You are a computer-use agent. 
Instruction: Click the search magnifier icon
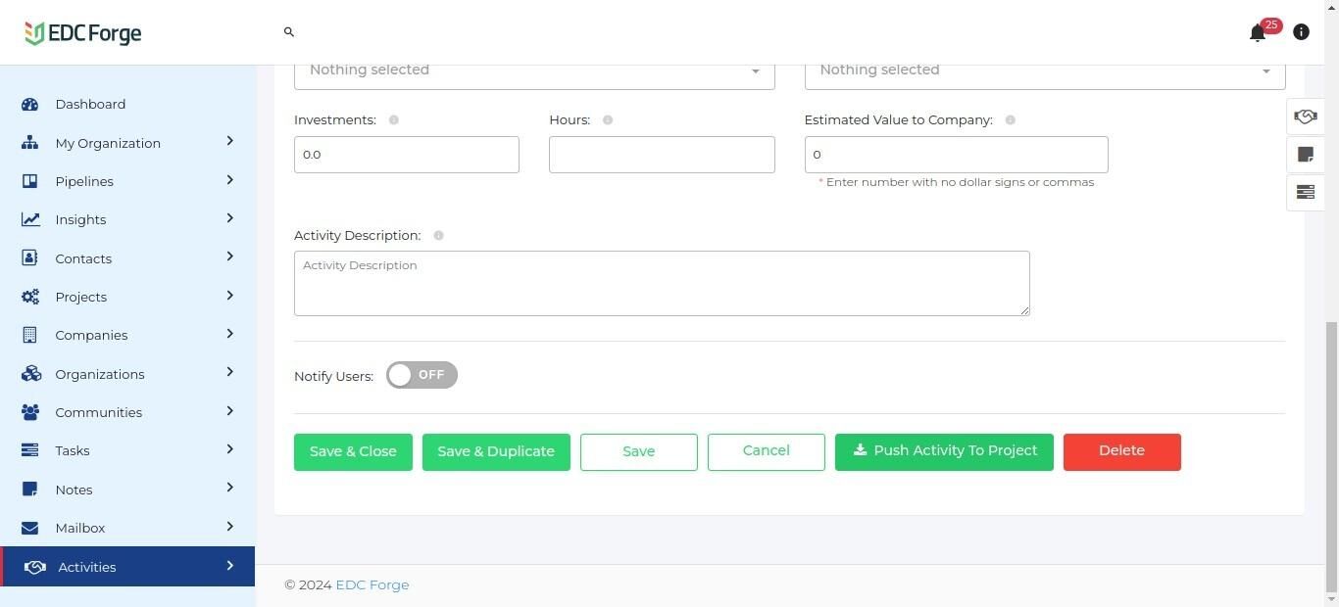pos(289,32)
